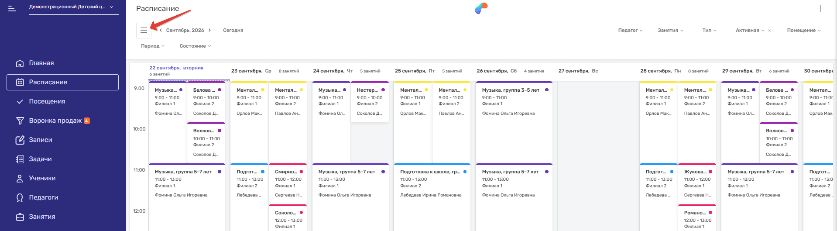Click the checklist icon beside Задачи
This screenshot has height=231, width=837.
coord(20,159)
